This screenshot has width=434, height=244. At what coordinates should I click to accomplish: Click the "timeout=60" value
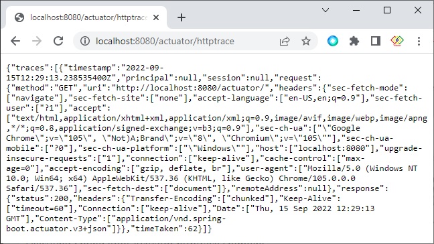(x=40, y=208)
